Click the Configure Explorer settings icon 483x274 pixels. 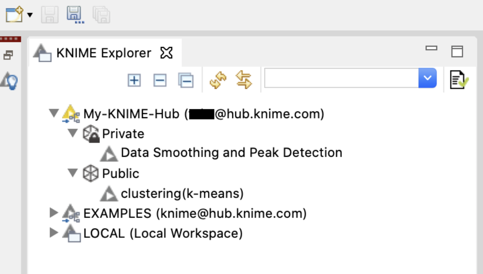pyautogui.click(x=458, y=80)
